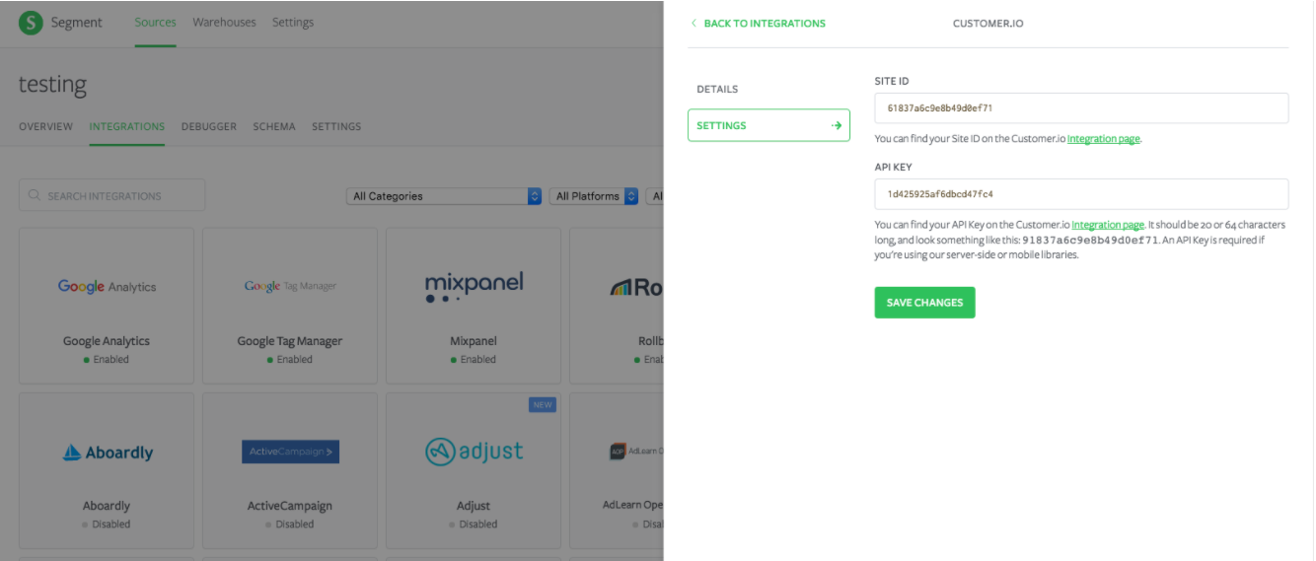
Task: Open the source SETTINGS tab
Action: (336, 126)
